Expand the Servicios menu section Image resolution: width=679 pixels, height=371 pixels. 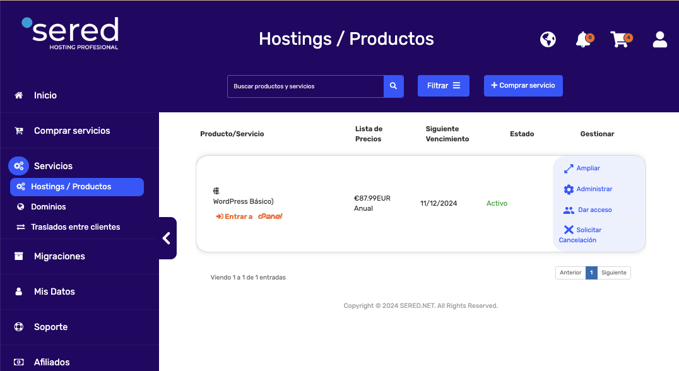[53, 166]
